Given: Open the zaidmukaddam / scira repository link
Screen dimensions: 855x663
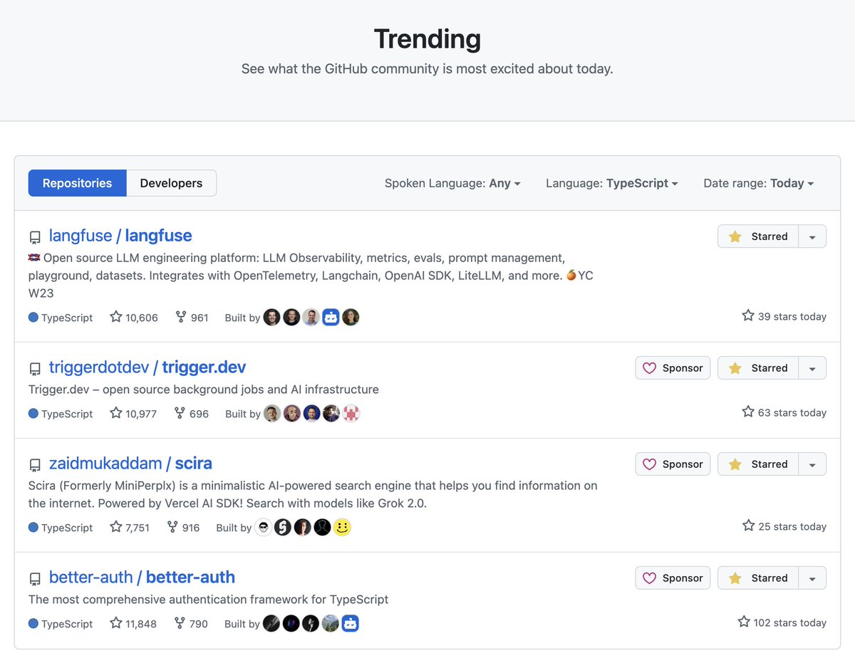Looking at the screenshot, I should 130,464.
